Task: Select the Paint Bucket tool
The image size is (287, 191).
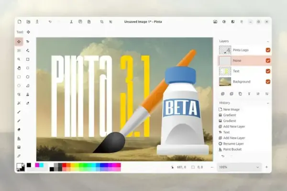Action: (x=19, y=138)
